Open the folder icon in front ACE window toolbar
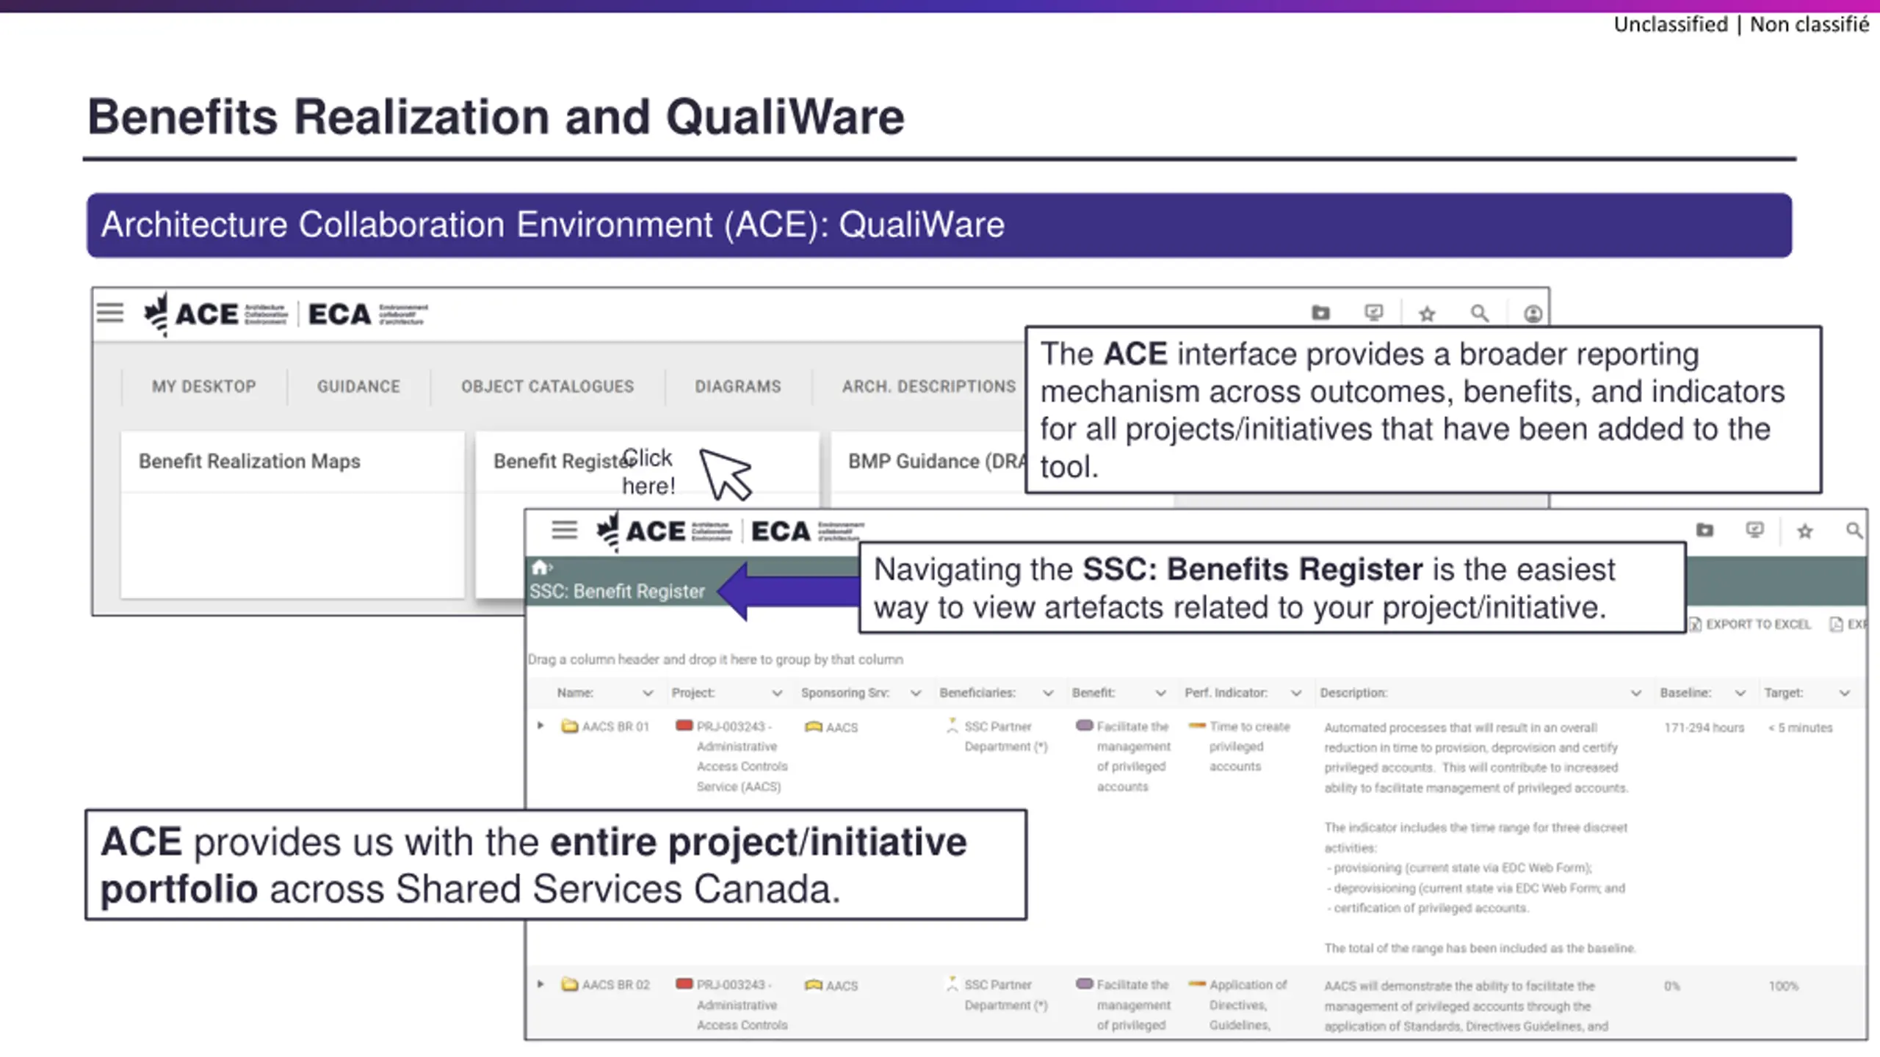Image resolution: width=1880 pixels, height=1057 pixels. click(x=1704, y=530)
